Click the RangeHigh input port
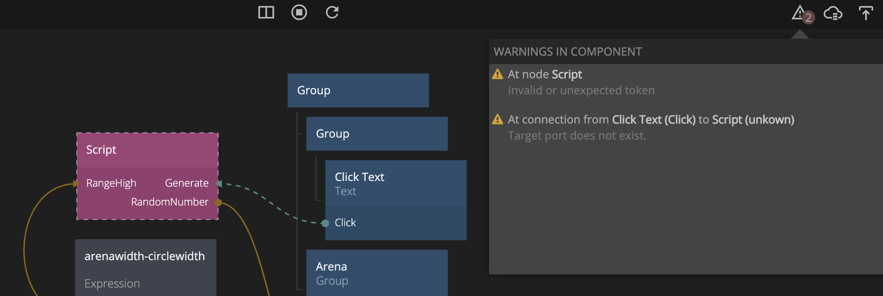The image size is (883, 296). 77,184
